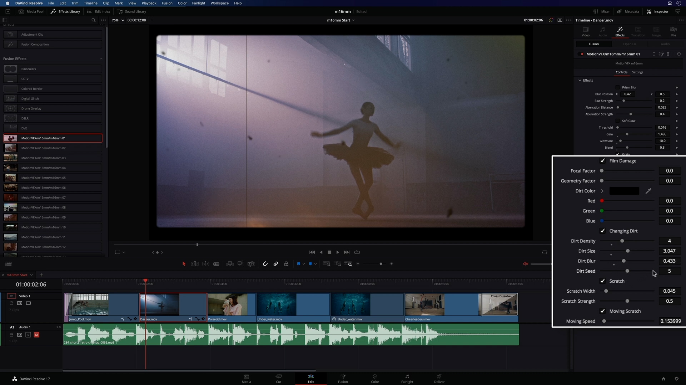Disable the Moving Scratch checkbox
686x385 pixels.
pyautogui.click(x=602, y=311)
